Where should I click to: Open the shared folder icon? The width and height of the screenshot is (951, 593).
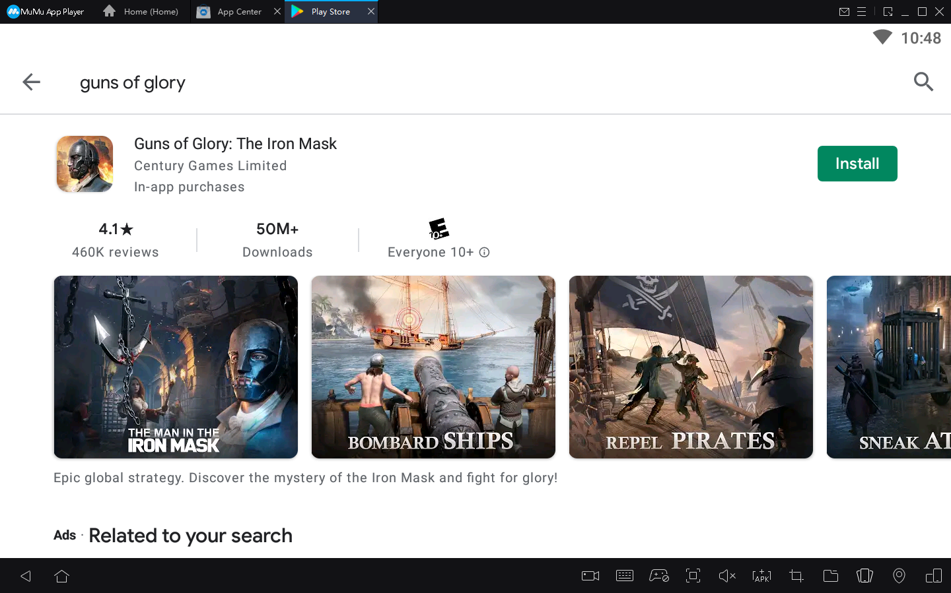pyautogui.click(x=830, y=576)
